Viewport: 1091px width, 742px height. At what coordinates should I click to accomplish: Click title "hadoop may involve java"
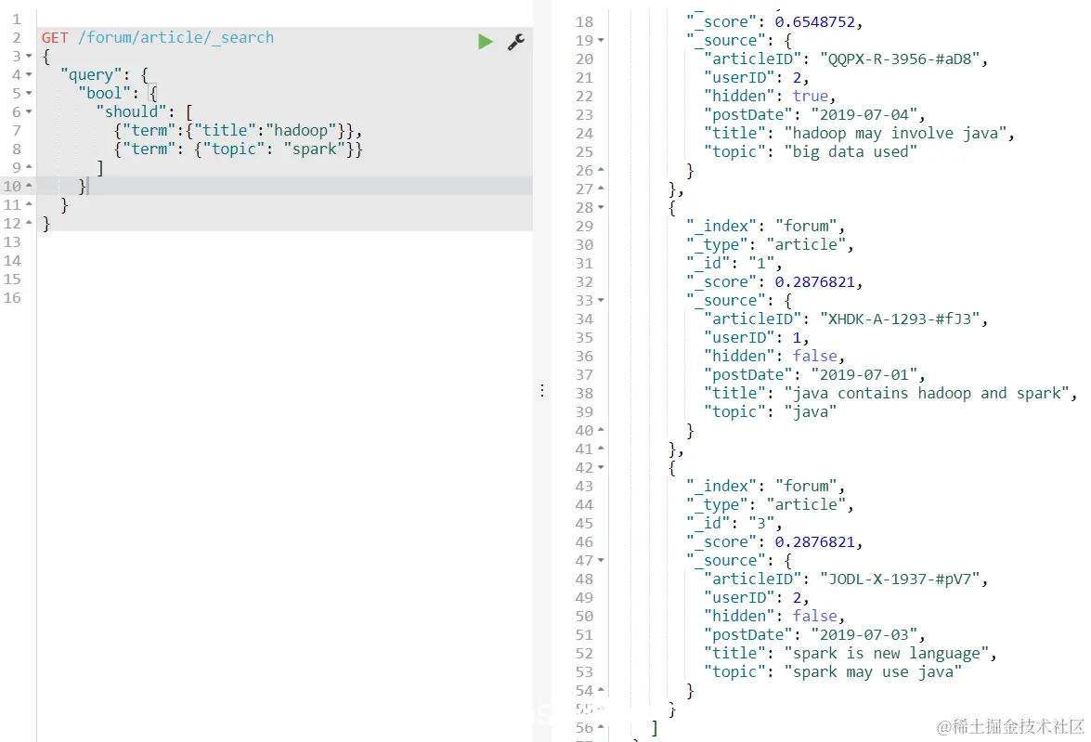(x=895, y=133)
